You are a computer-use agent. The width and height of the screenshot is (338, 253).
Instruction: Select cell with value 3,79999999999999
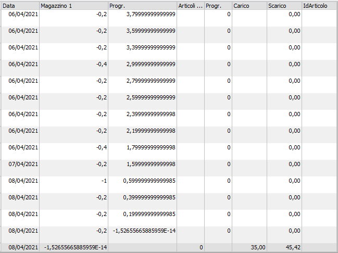click(x=143, y=18)
